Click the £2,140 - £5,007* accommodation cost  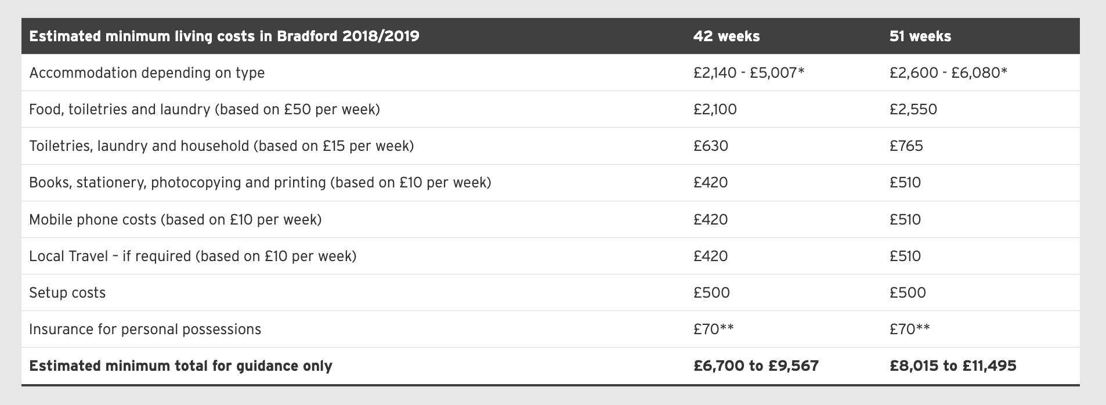pos(749,73)
